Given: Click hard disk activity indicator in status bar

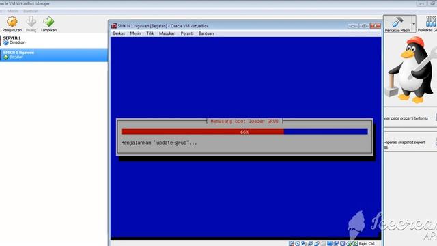Looking at the screenshot, I should pyautogui.click(x=292, y=243).
